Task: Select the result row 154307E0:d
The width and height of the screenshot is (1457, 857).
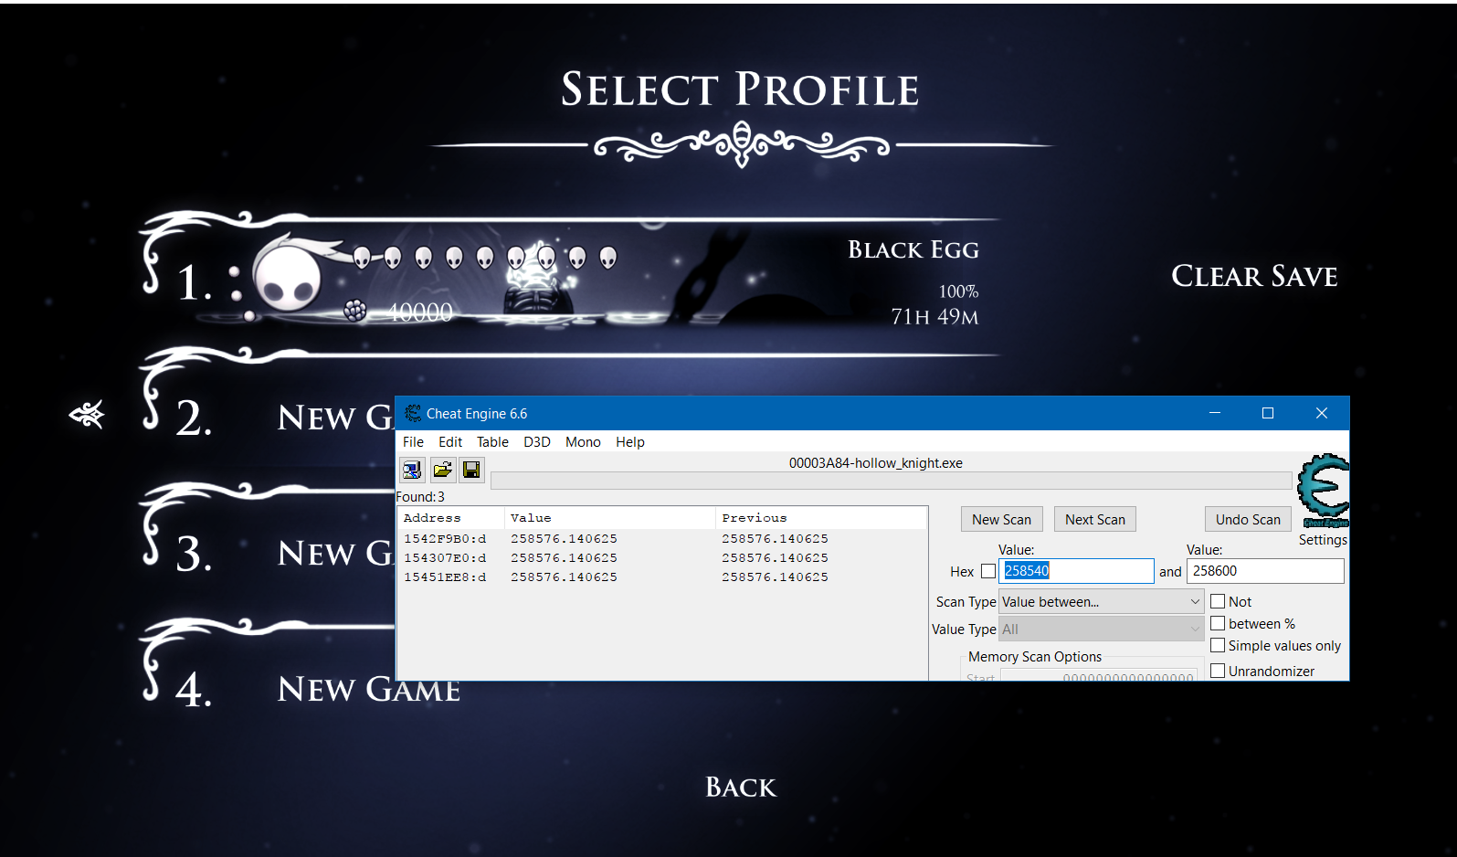Action: click(662, 558)
